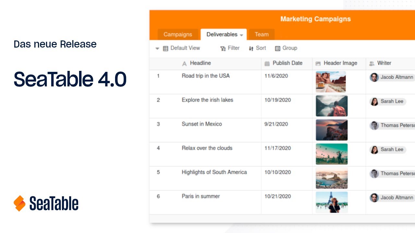
Task: Click the Default View grid icon
Action: pyautogui.click(x=166, y=48)
